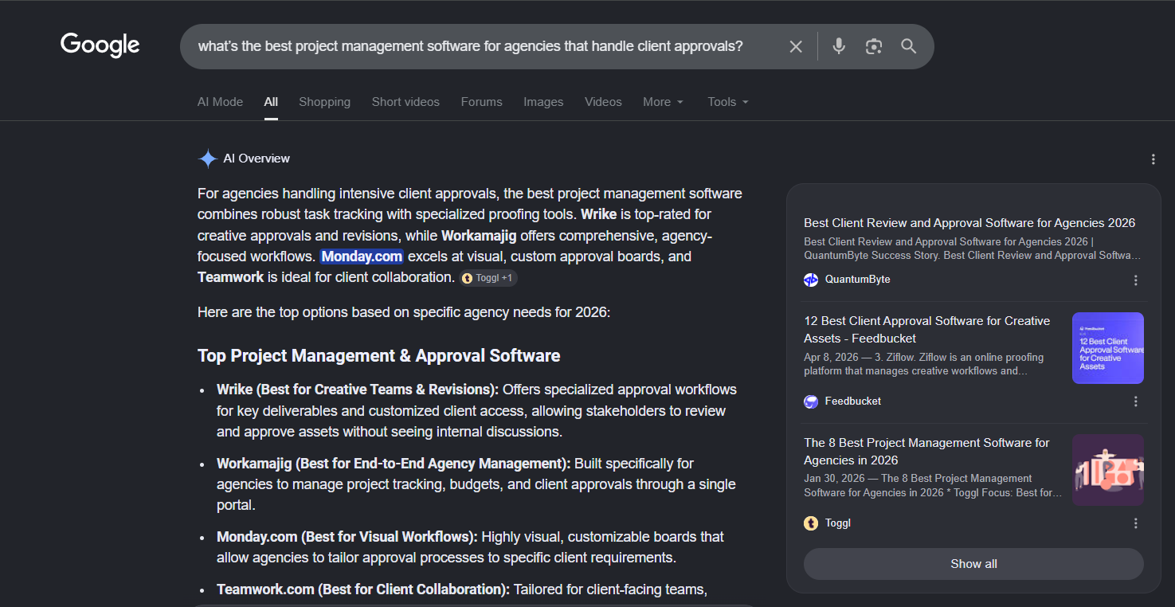This screenshot has height=607, width=1175.
Task: Click the 'Apr 8, 2026' Feedbucket snippet
Action: pos(923,364)
